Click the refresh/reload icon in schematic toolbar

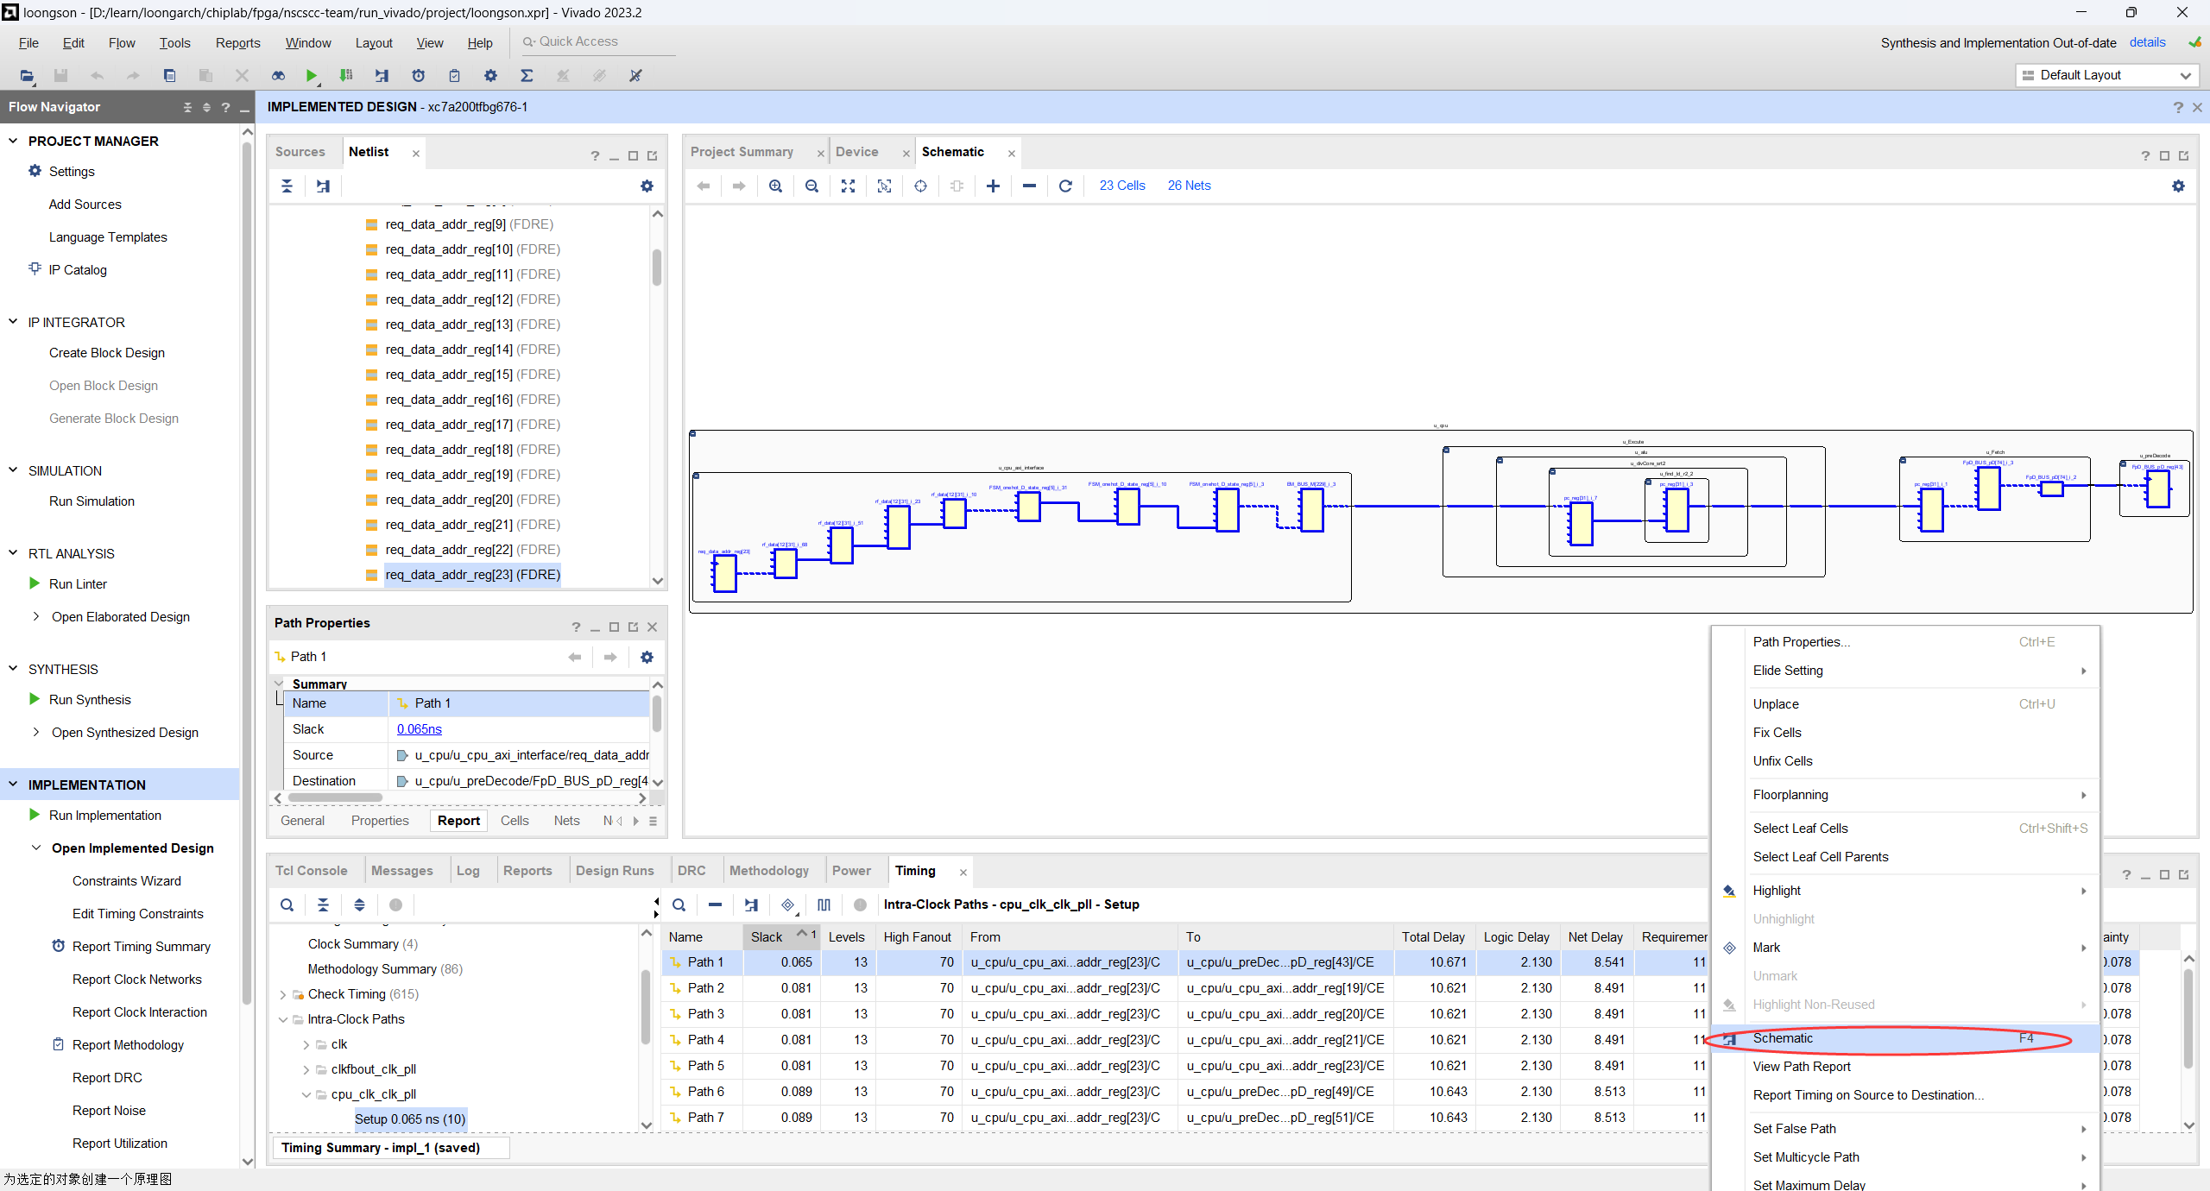click(x=1066, y=186)
